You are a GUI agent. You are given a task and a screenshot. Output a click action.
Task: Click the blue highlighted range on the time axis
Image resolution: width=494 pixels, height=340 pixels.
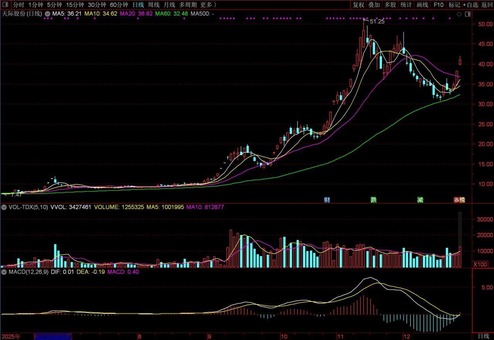[x=53, y=336]
